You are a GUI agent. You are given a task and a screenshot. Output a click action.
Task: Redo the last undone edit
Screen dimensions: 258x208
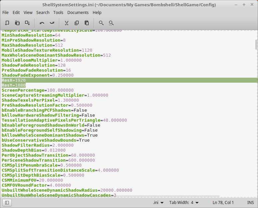click(x=52, y=23)
